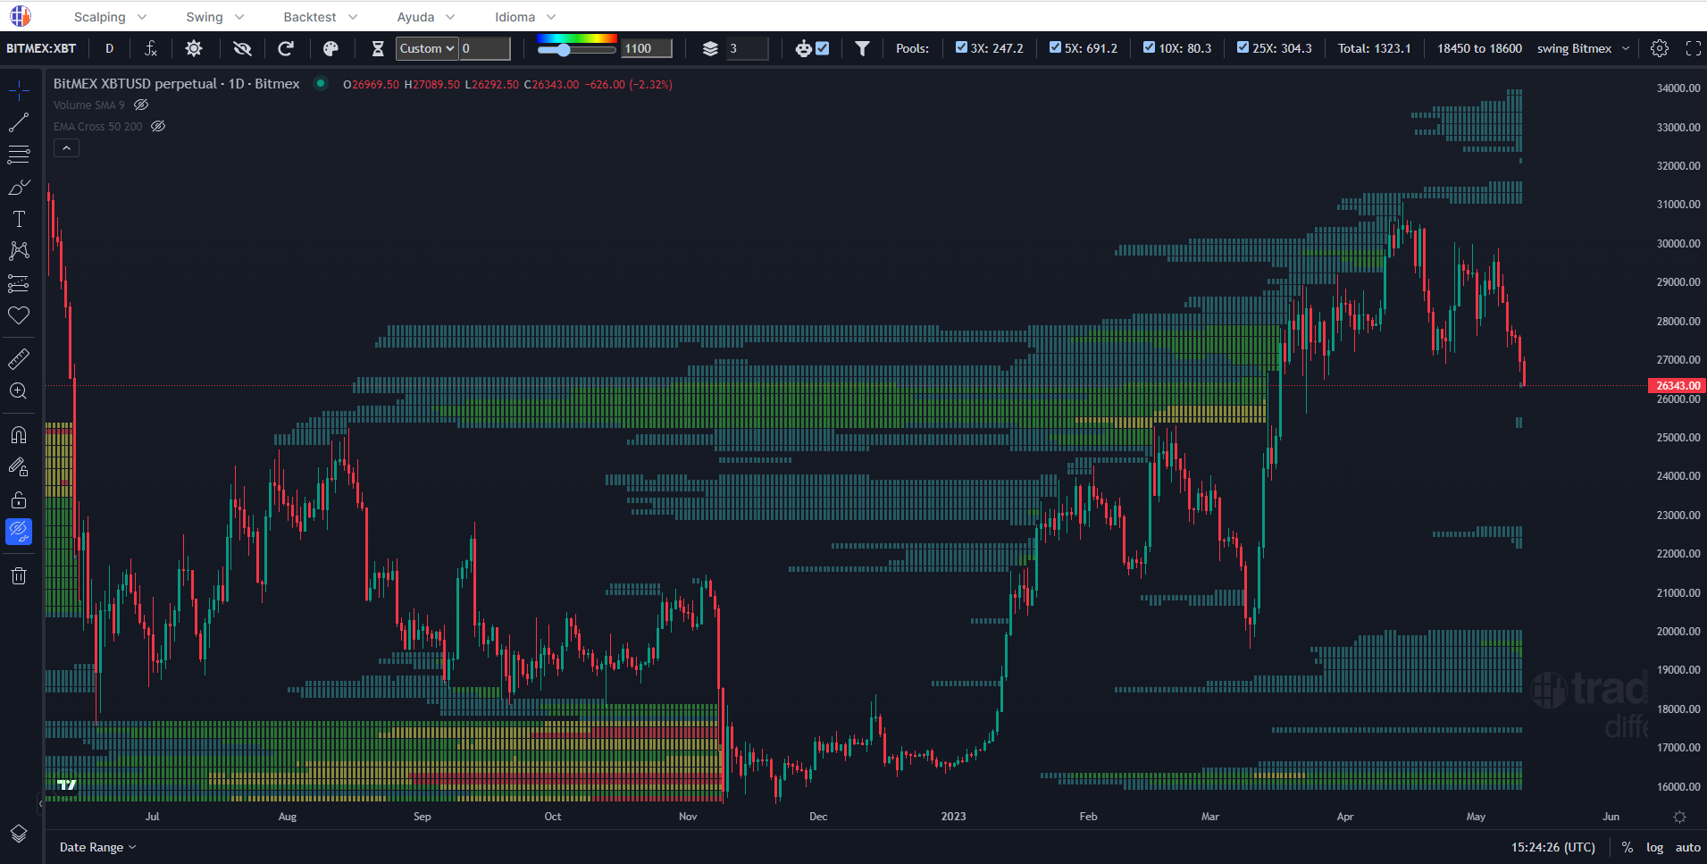Open the Ayuda help menu
The image size is (1707, 864).
tap(426, 17)
